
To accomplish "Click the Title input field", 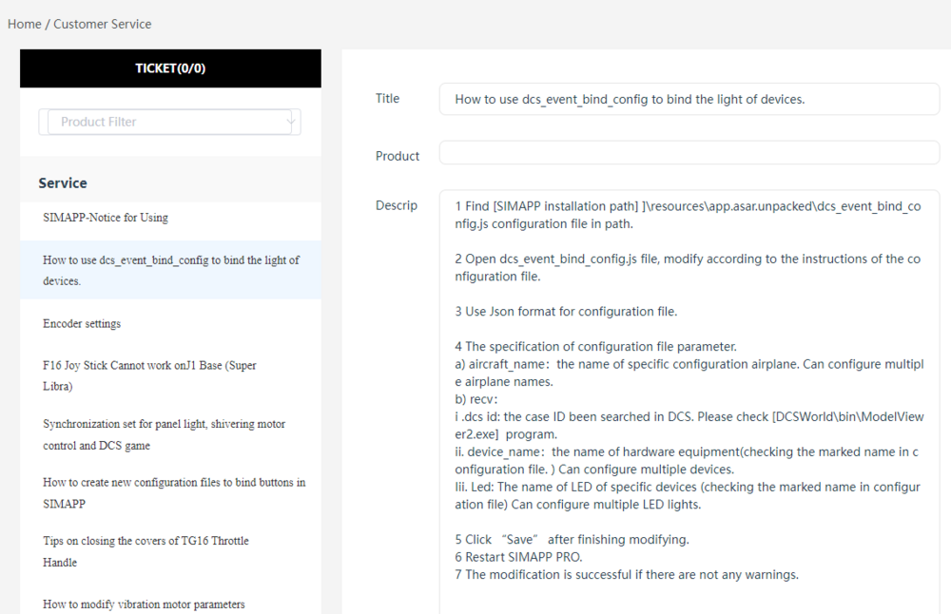I will click(689, 99).
